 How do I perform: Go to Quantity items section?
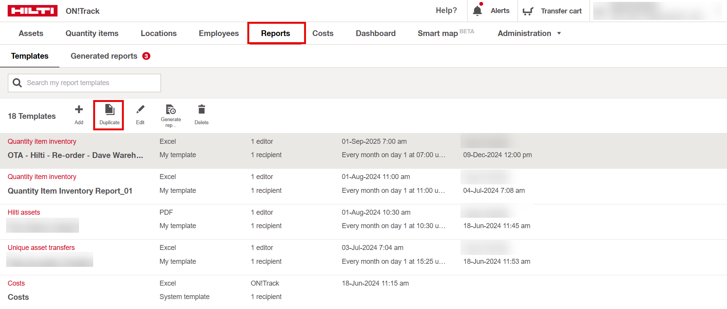[92, 33]
